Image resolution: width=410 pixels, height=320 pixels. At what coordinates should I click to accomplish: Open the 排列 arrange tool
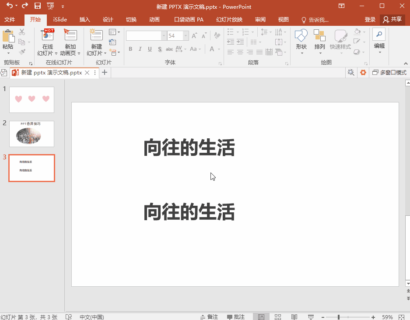tap(319, 41)
